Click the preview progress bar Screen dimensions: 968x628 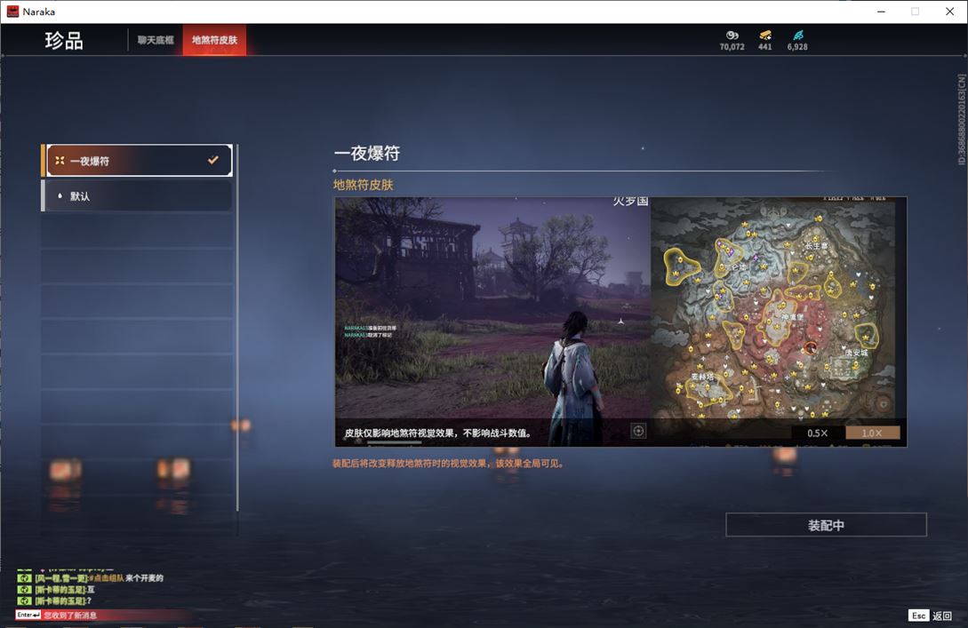tap(394, 442)
